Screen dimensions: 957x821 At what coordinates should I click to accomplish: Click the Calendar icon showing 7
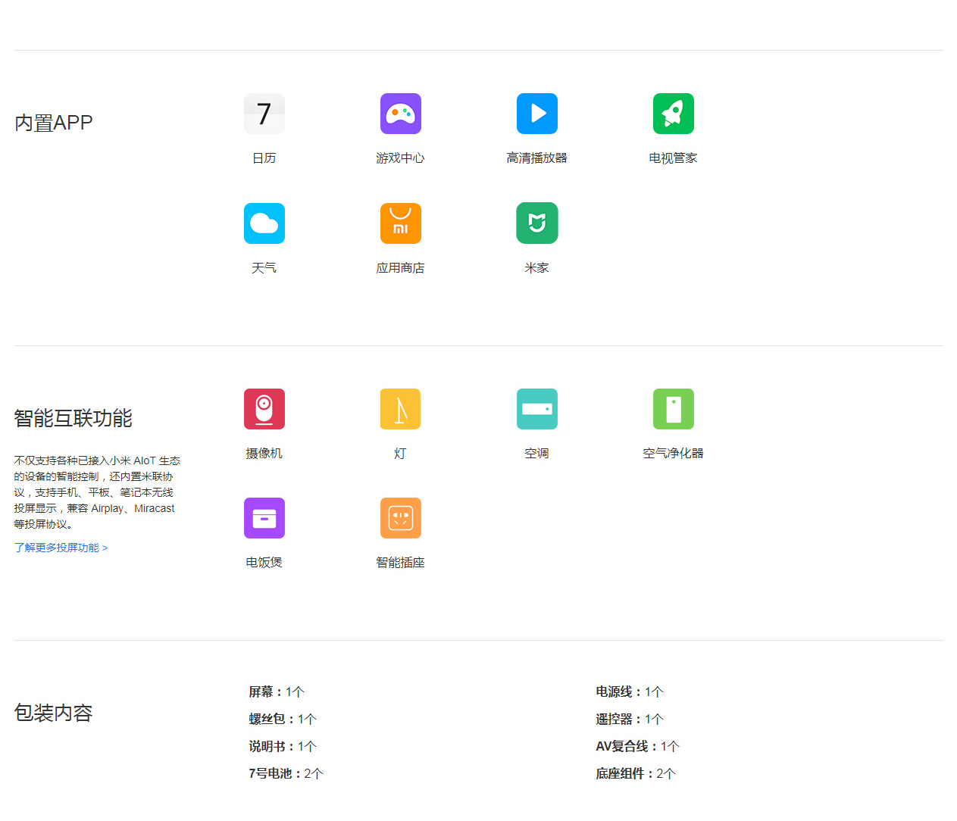[x=264, y=114]
